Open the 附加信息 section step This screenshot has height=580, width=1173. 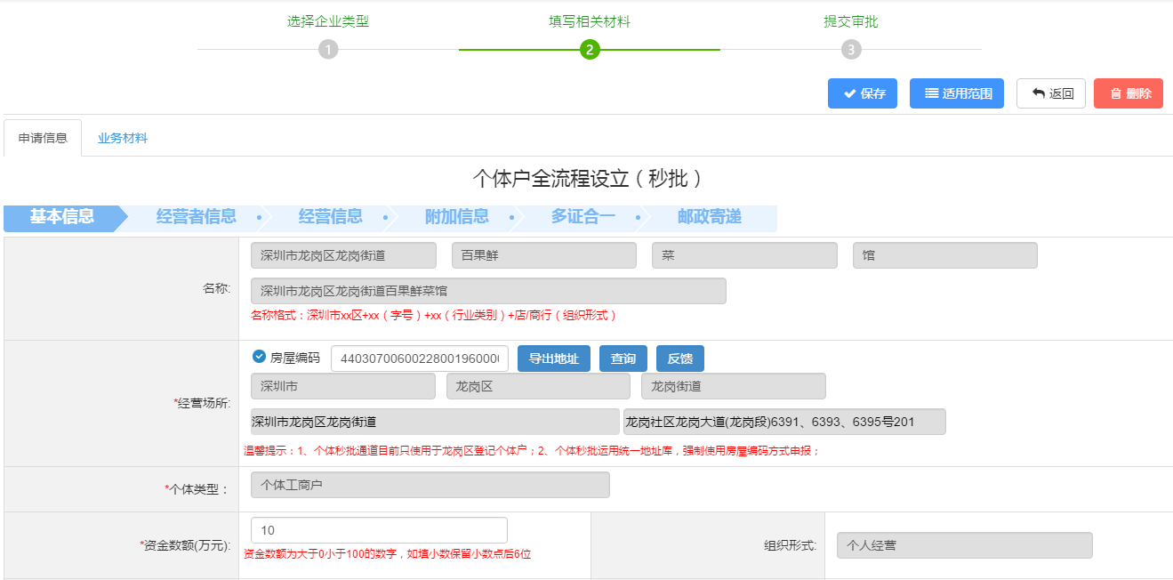click(x=456, y=217)
